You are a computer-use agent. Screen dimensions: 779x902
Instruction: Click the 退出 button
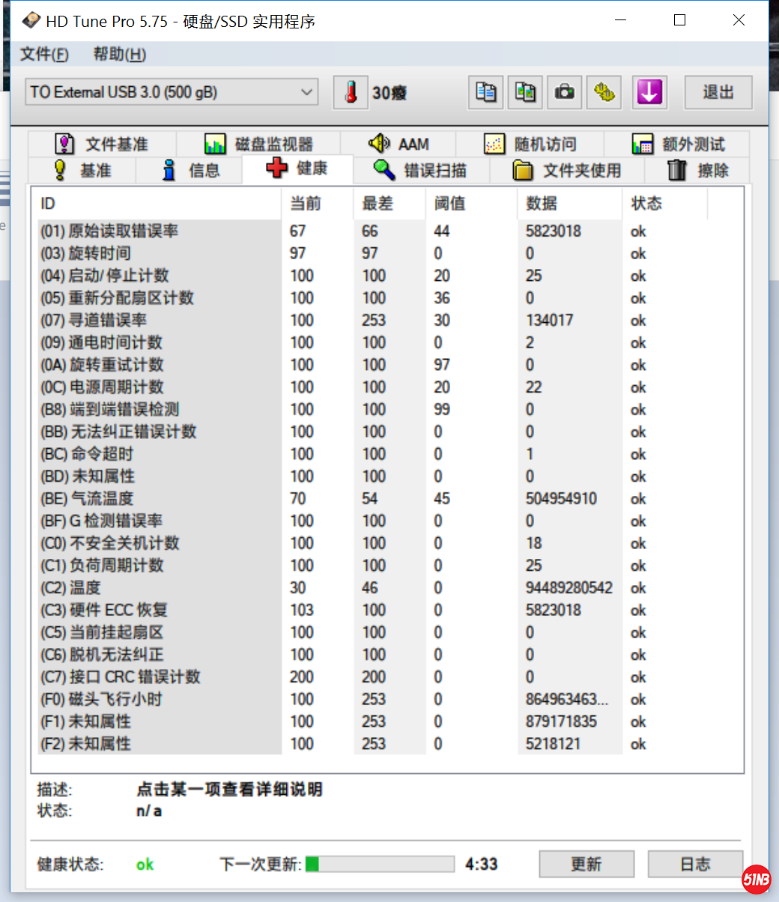point(718,93)
